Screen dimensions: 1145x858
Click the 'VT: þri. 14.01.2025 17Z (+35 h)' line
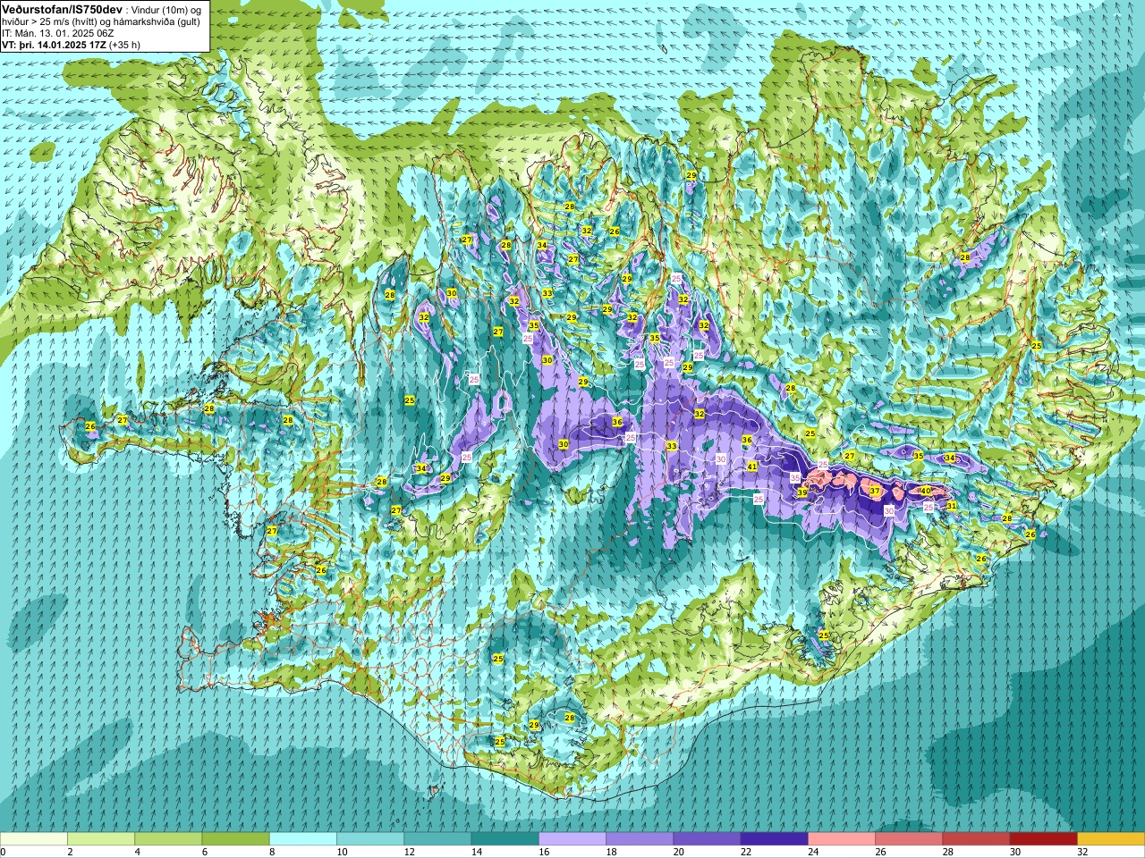point(71,44)
